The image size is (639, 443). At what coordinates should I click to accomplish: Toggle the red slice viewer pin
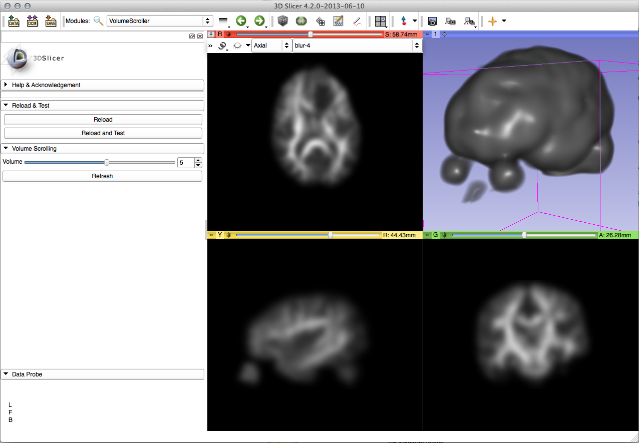211,35
